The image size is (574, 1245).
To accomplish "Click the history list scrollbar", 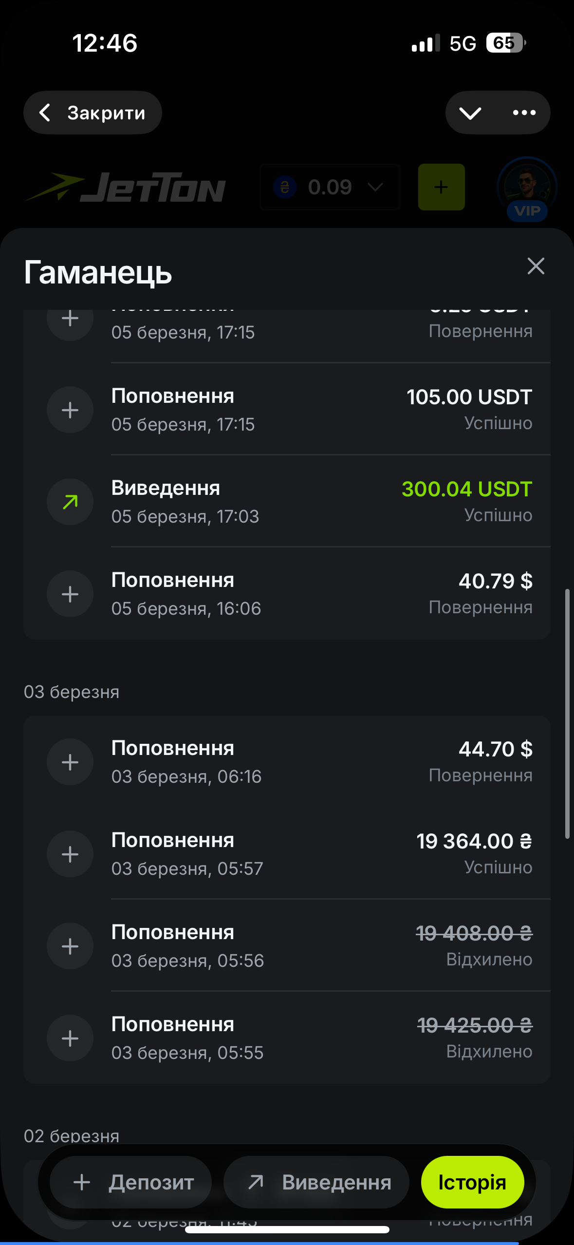I will tap(567, 714).
